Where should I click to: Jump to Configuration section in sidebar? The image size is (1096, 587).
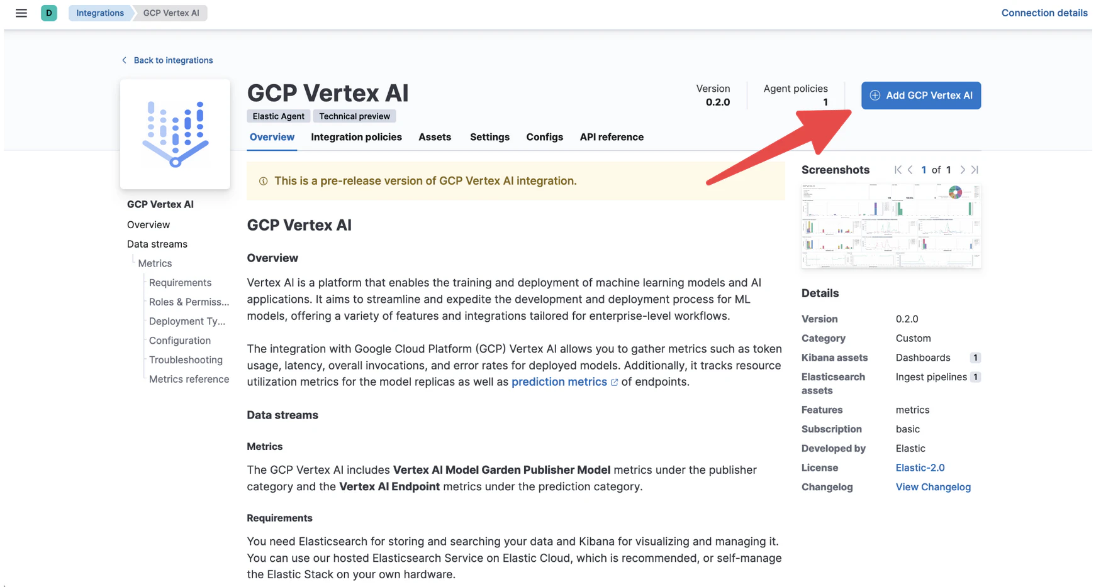click(x=180, y=341)
